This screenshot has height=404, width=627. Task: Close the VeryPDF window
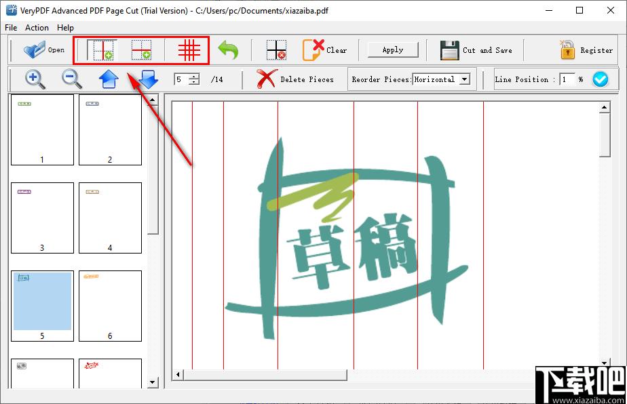tap(611, 10)
